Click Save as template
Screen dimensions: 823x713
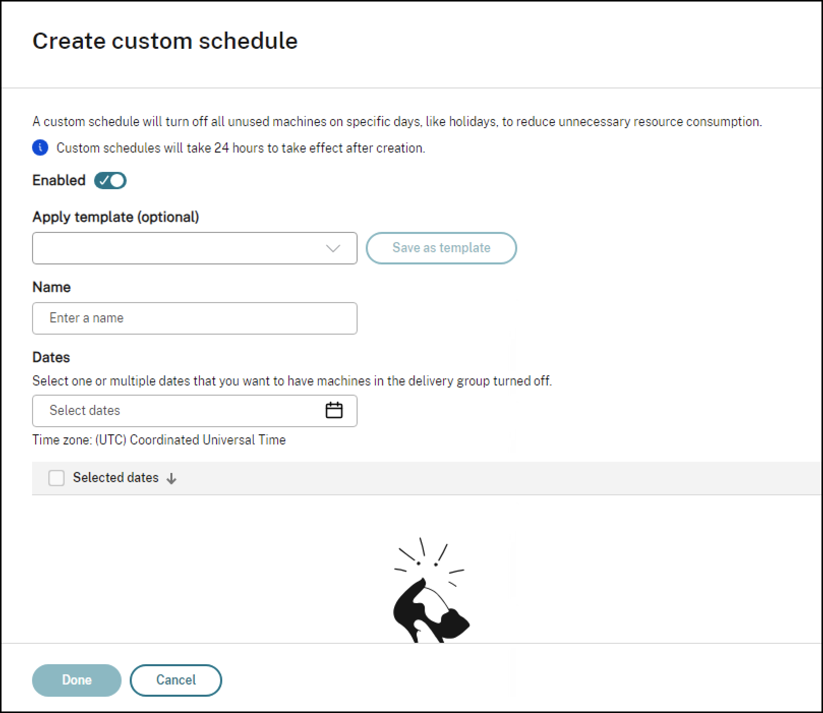(x=440, y=248)
